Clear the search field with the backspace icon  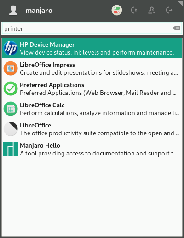click(176, 28)
